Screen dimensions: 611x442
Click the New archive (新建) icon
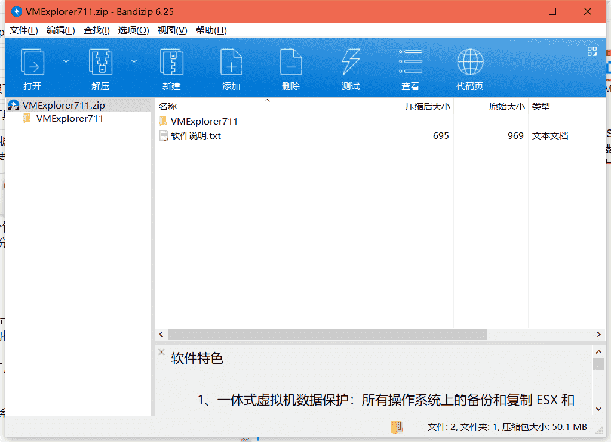[171, 62]
